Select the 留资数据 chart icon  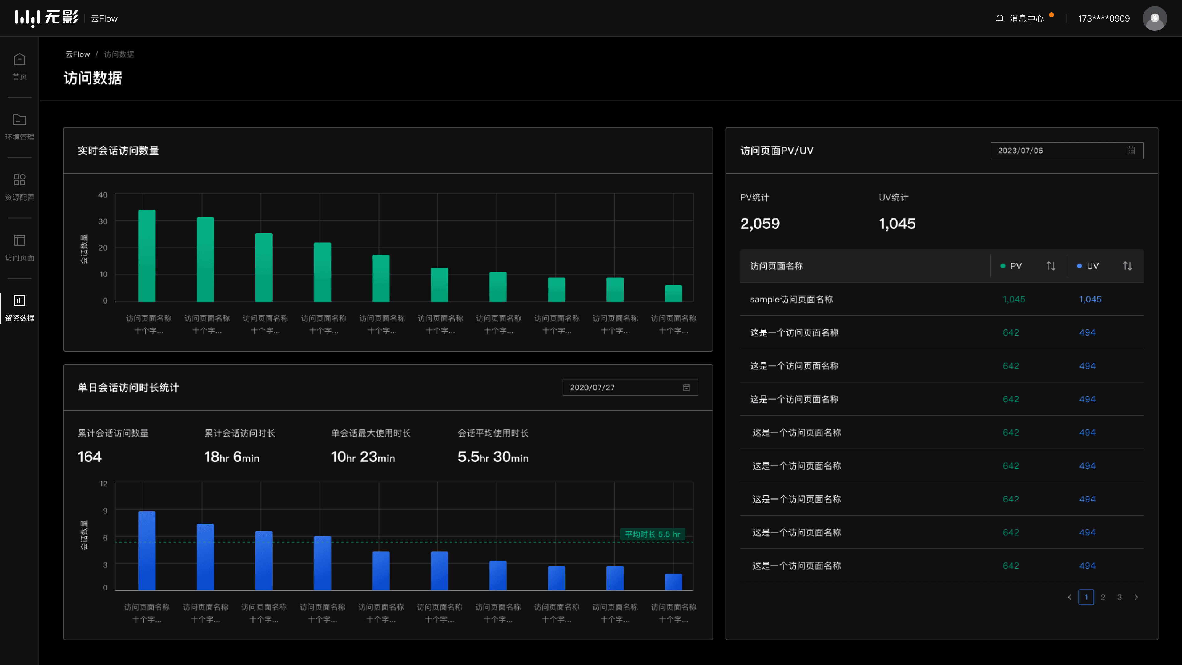pyautogui.click(x=19, y=300)
